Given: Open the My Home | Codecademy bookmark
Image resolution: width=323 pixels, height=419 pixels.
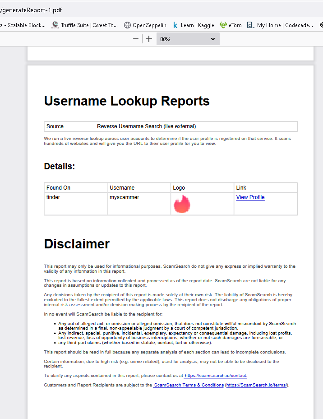Looking at the screenshot, I should (280, 25).
